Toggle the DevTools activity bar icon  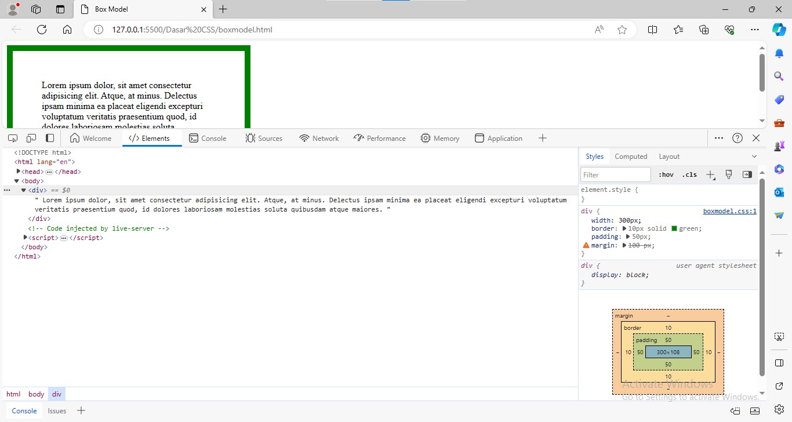tap(50, 138)
